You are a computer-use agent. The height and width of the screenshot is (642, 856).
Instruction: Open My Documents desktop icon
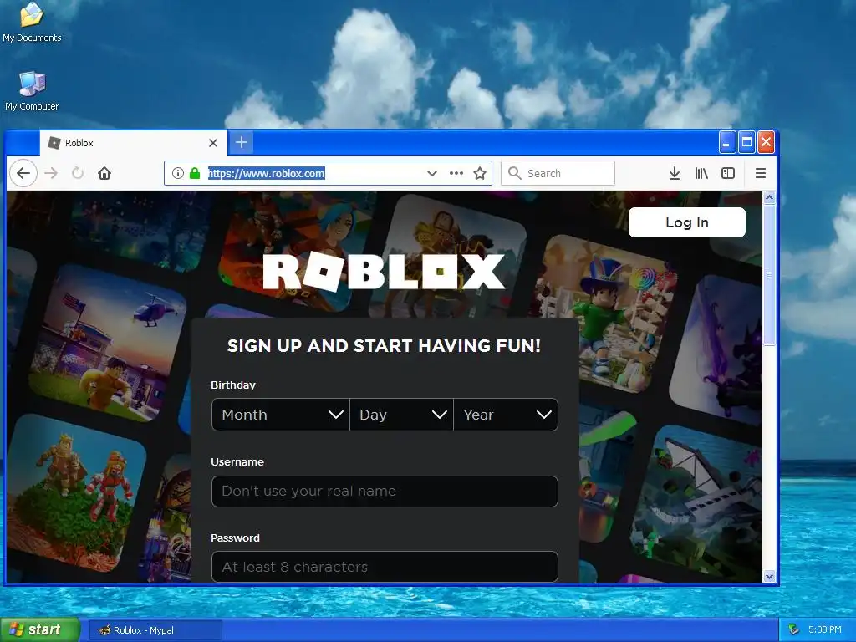click(x=32, y=22)
